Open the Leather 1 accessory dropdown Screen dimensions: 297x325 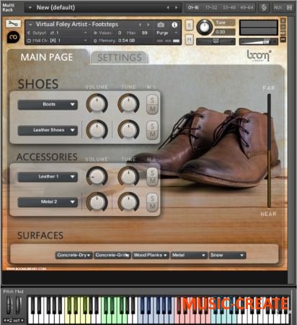[48, 177]
